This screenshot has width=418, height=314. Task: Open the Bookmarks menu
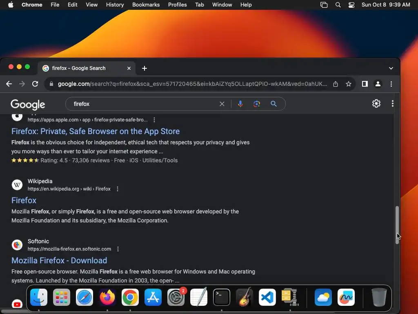[x=146, y=5]
